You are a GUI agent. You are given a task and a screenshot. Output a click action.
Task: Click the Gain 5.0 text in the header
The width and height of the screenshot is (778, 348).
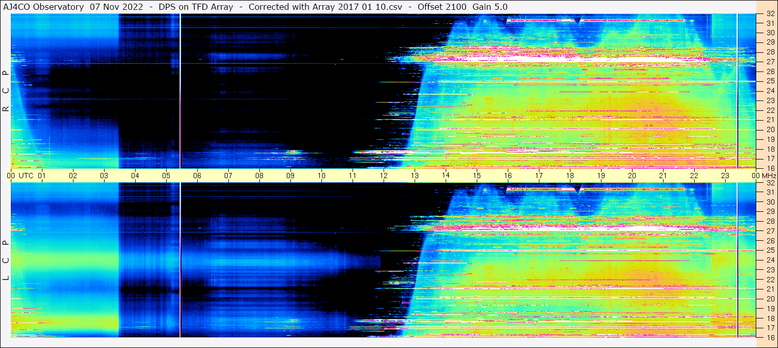click(x=490, y=7)
